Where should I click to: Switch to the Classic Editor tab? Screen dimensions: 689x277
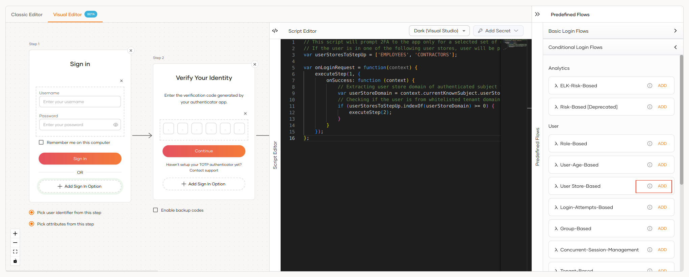(27, 14)
